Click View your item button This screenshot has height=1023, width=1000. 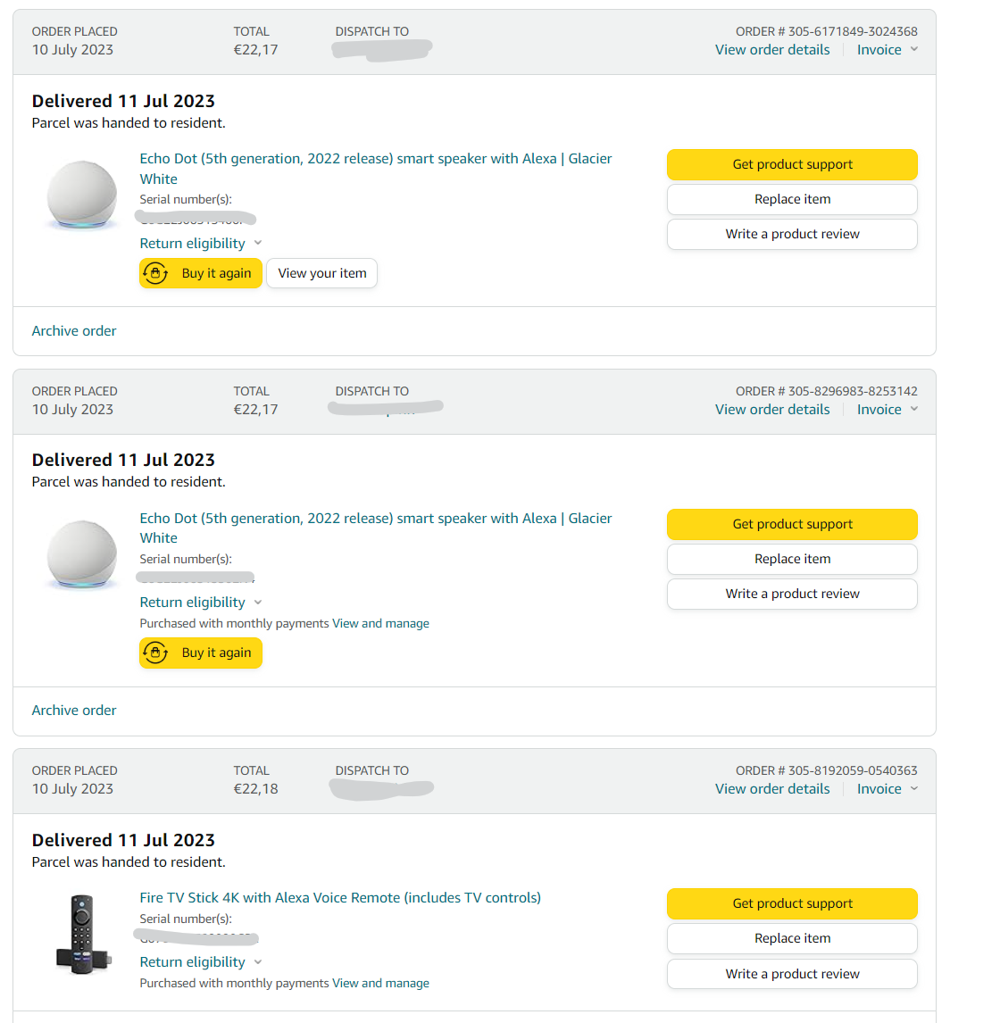[x=321, y=274]
